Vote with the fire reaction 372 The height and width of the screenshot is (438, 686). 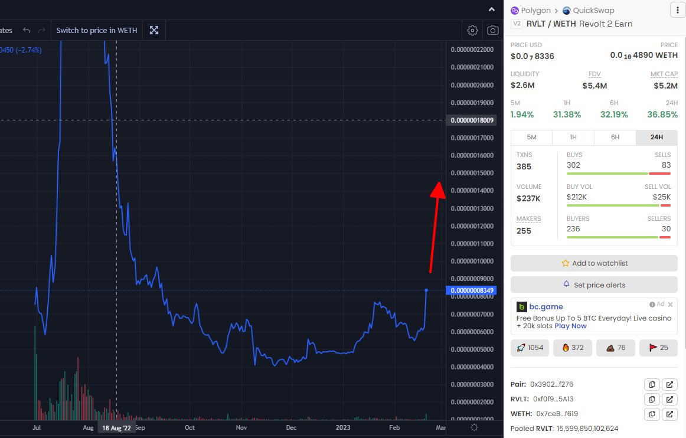click(572, 348)
